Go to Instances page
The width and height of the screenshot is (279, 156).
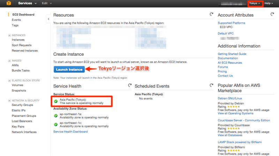point(18,40)
